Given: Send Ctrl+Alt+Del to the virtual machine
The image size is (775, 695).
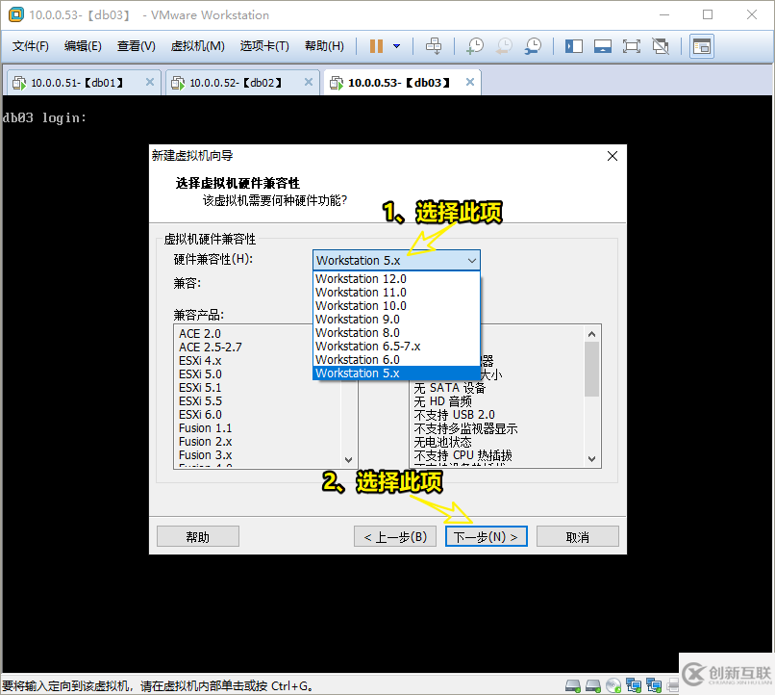Looking at the screenshot, I should (x=434, y=46).
